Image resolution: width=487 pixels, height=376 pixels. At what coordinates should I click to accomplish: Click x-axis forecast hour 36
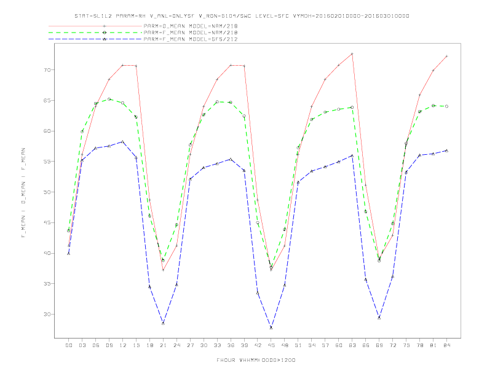231,345
